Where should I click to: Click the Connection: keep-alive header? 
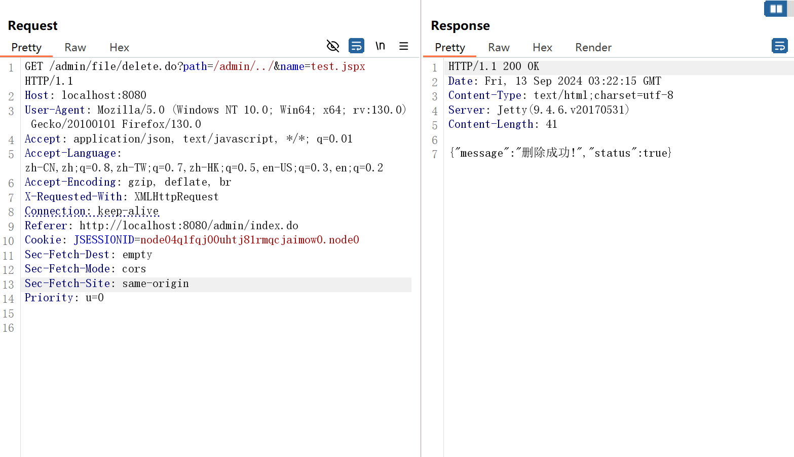point(92,211)
